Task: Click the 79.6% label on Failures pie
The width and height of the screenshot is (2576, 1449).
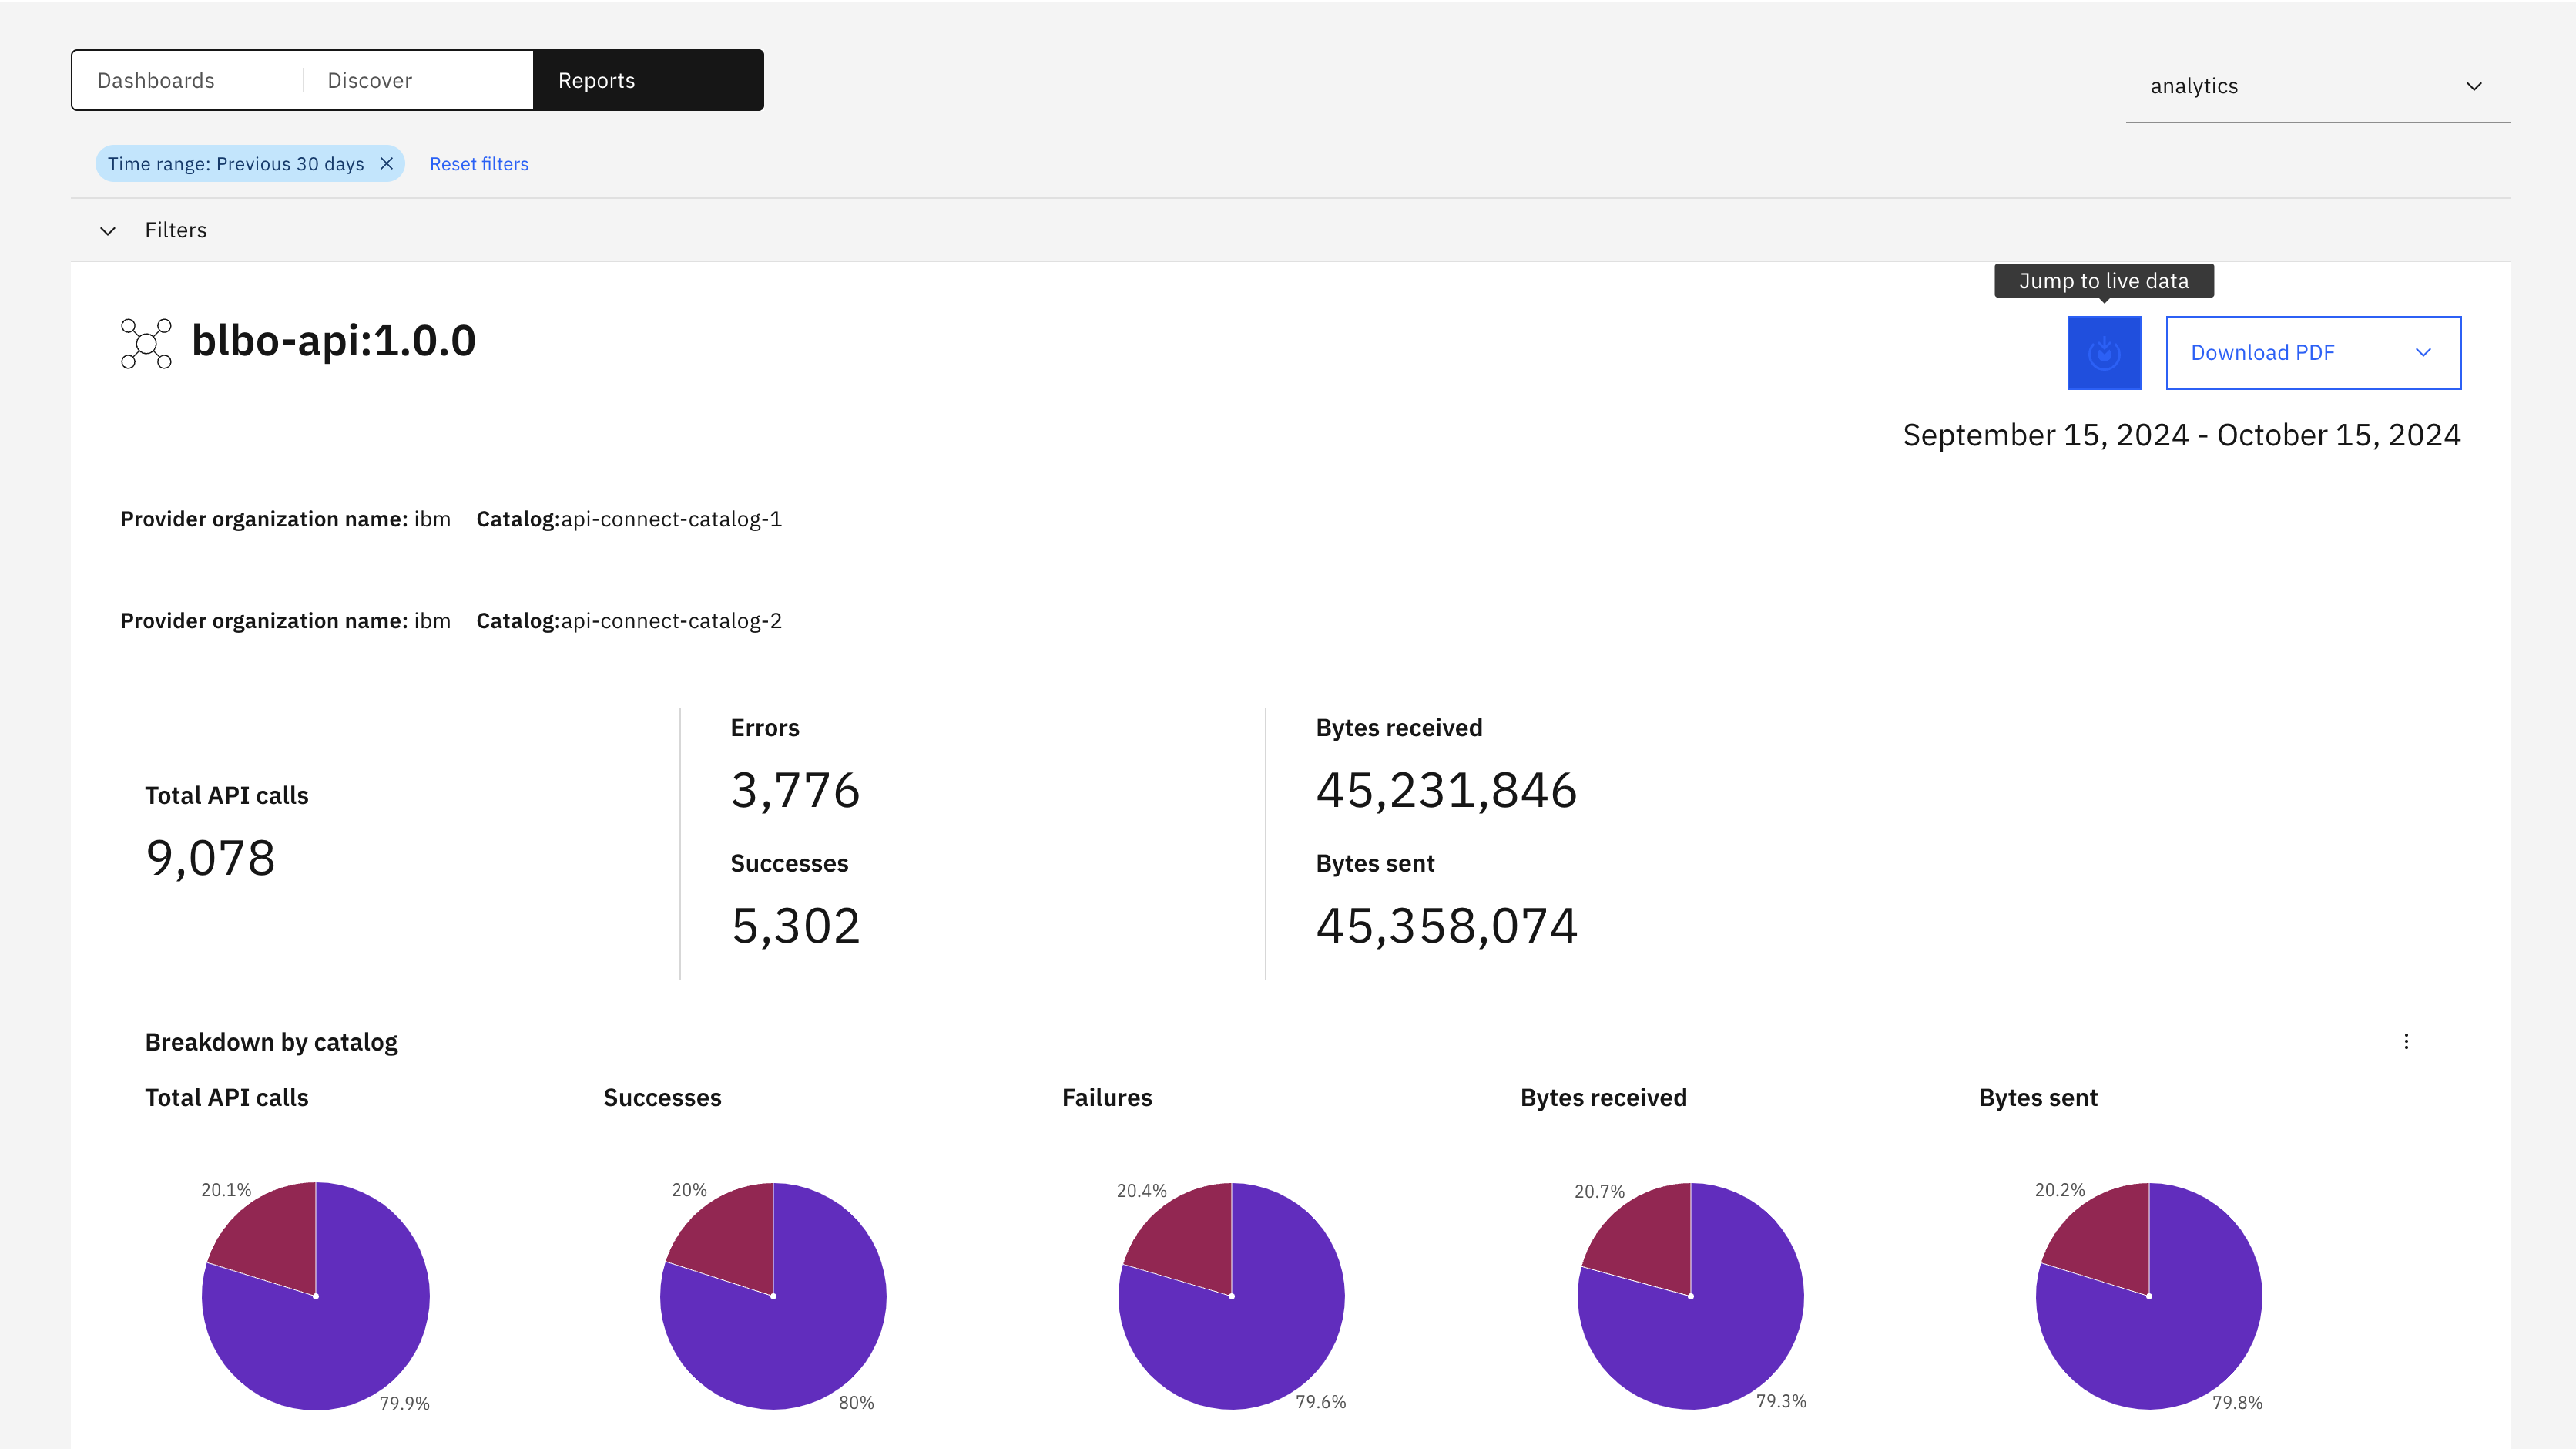Action: click(1321, 1402)
